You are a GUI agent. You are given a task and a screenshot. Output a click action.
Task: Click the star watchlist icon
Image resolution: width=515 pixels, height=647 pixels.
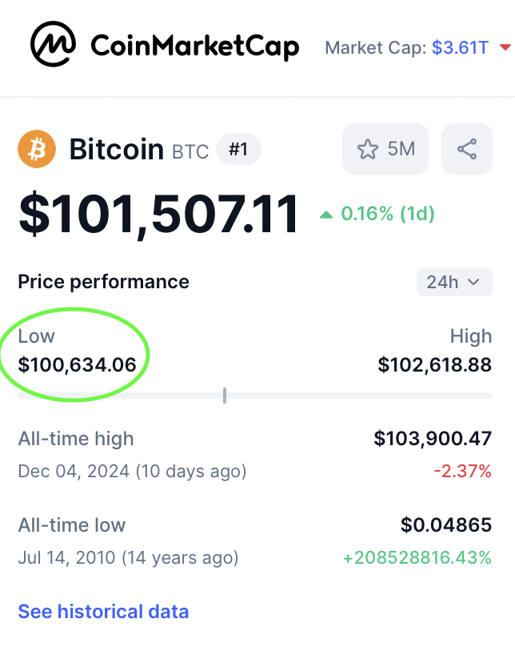point(368,149)
